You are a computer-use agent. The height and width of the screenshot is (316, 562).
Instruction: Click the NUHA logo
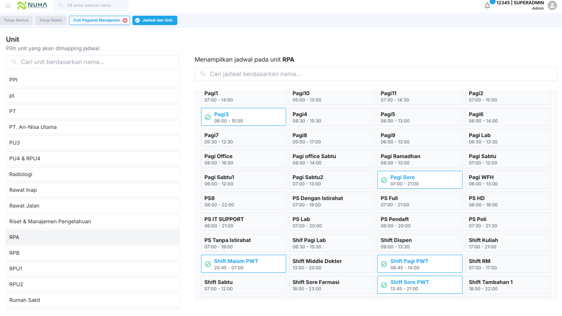pyautogui.click(x=32, y=5)
